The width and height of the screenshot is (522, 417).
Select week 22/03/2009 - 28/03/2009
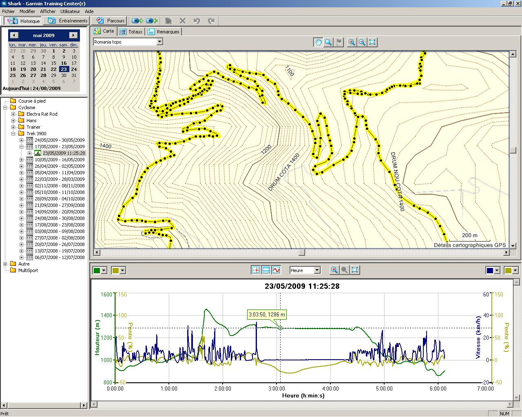tap(60, 179)
